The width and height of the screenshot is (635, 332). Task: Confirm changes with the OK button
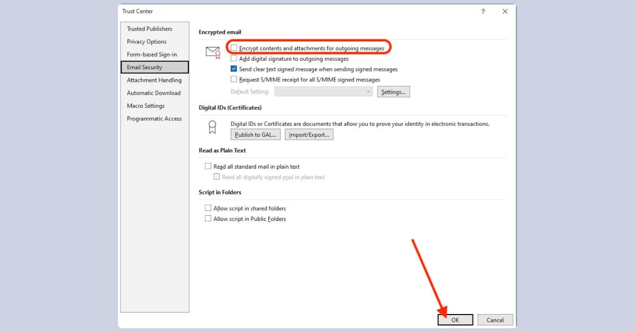point(455,319)
